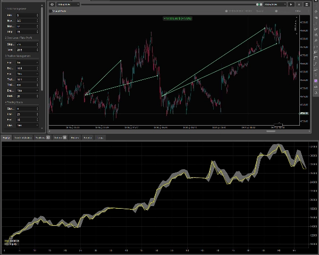Screen dimensions: 319x255
Task: Click the chart horizontal scrollbar thumb
Action: (x=271, y=131)
